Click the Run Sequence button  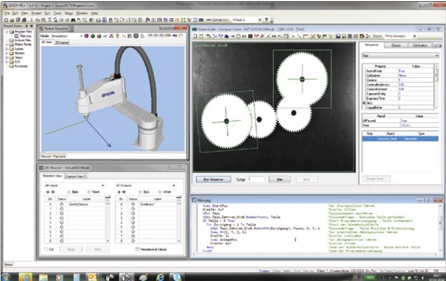coord(213,178)
